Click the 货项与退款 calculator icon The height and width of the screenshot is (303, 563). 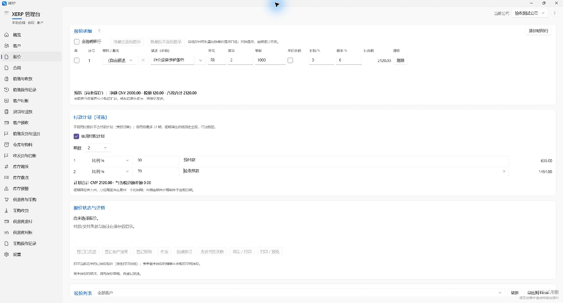[7, 112]
